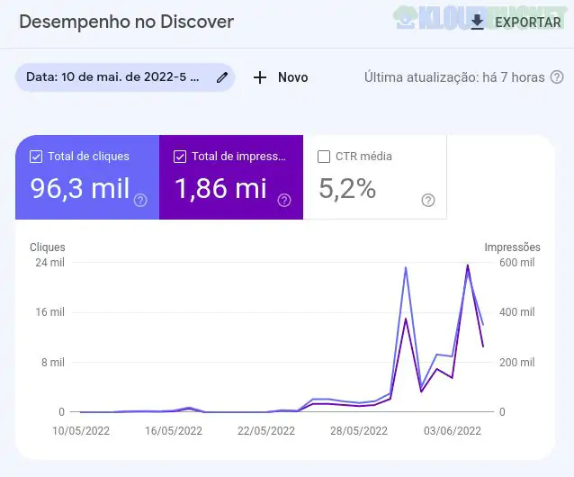Uncheck the Total de impressões checkbox
The image size is (574, 477).
(180, 157)
